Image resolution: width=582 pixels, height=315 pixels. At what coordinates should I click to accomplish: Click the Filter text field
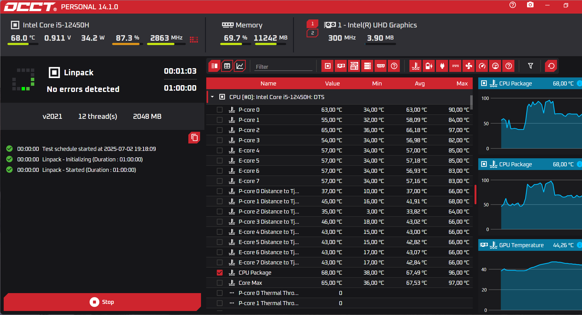point(283,67)
